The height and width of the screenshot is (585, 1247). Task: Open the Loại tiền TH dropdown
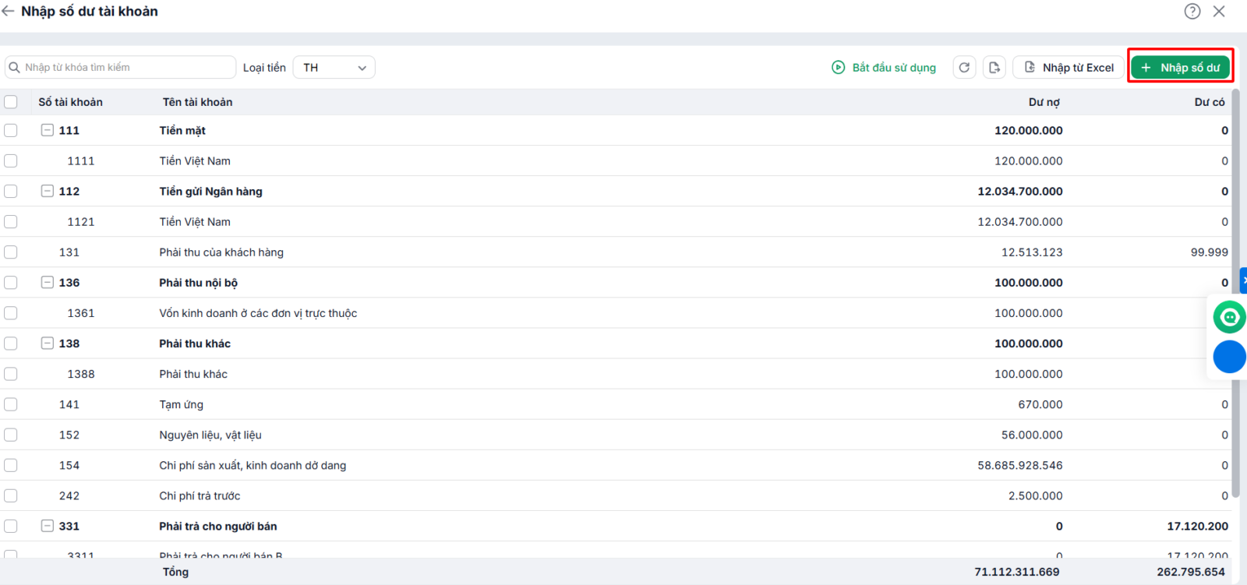point(334,68)
